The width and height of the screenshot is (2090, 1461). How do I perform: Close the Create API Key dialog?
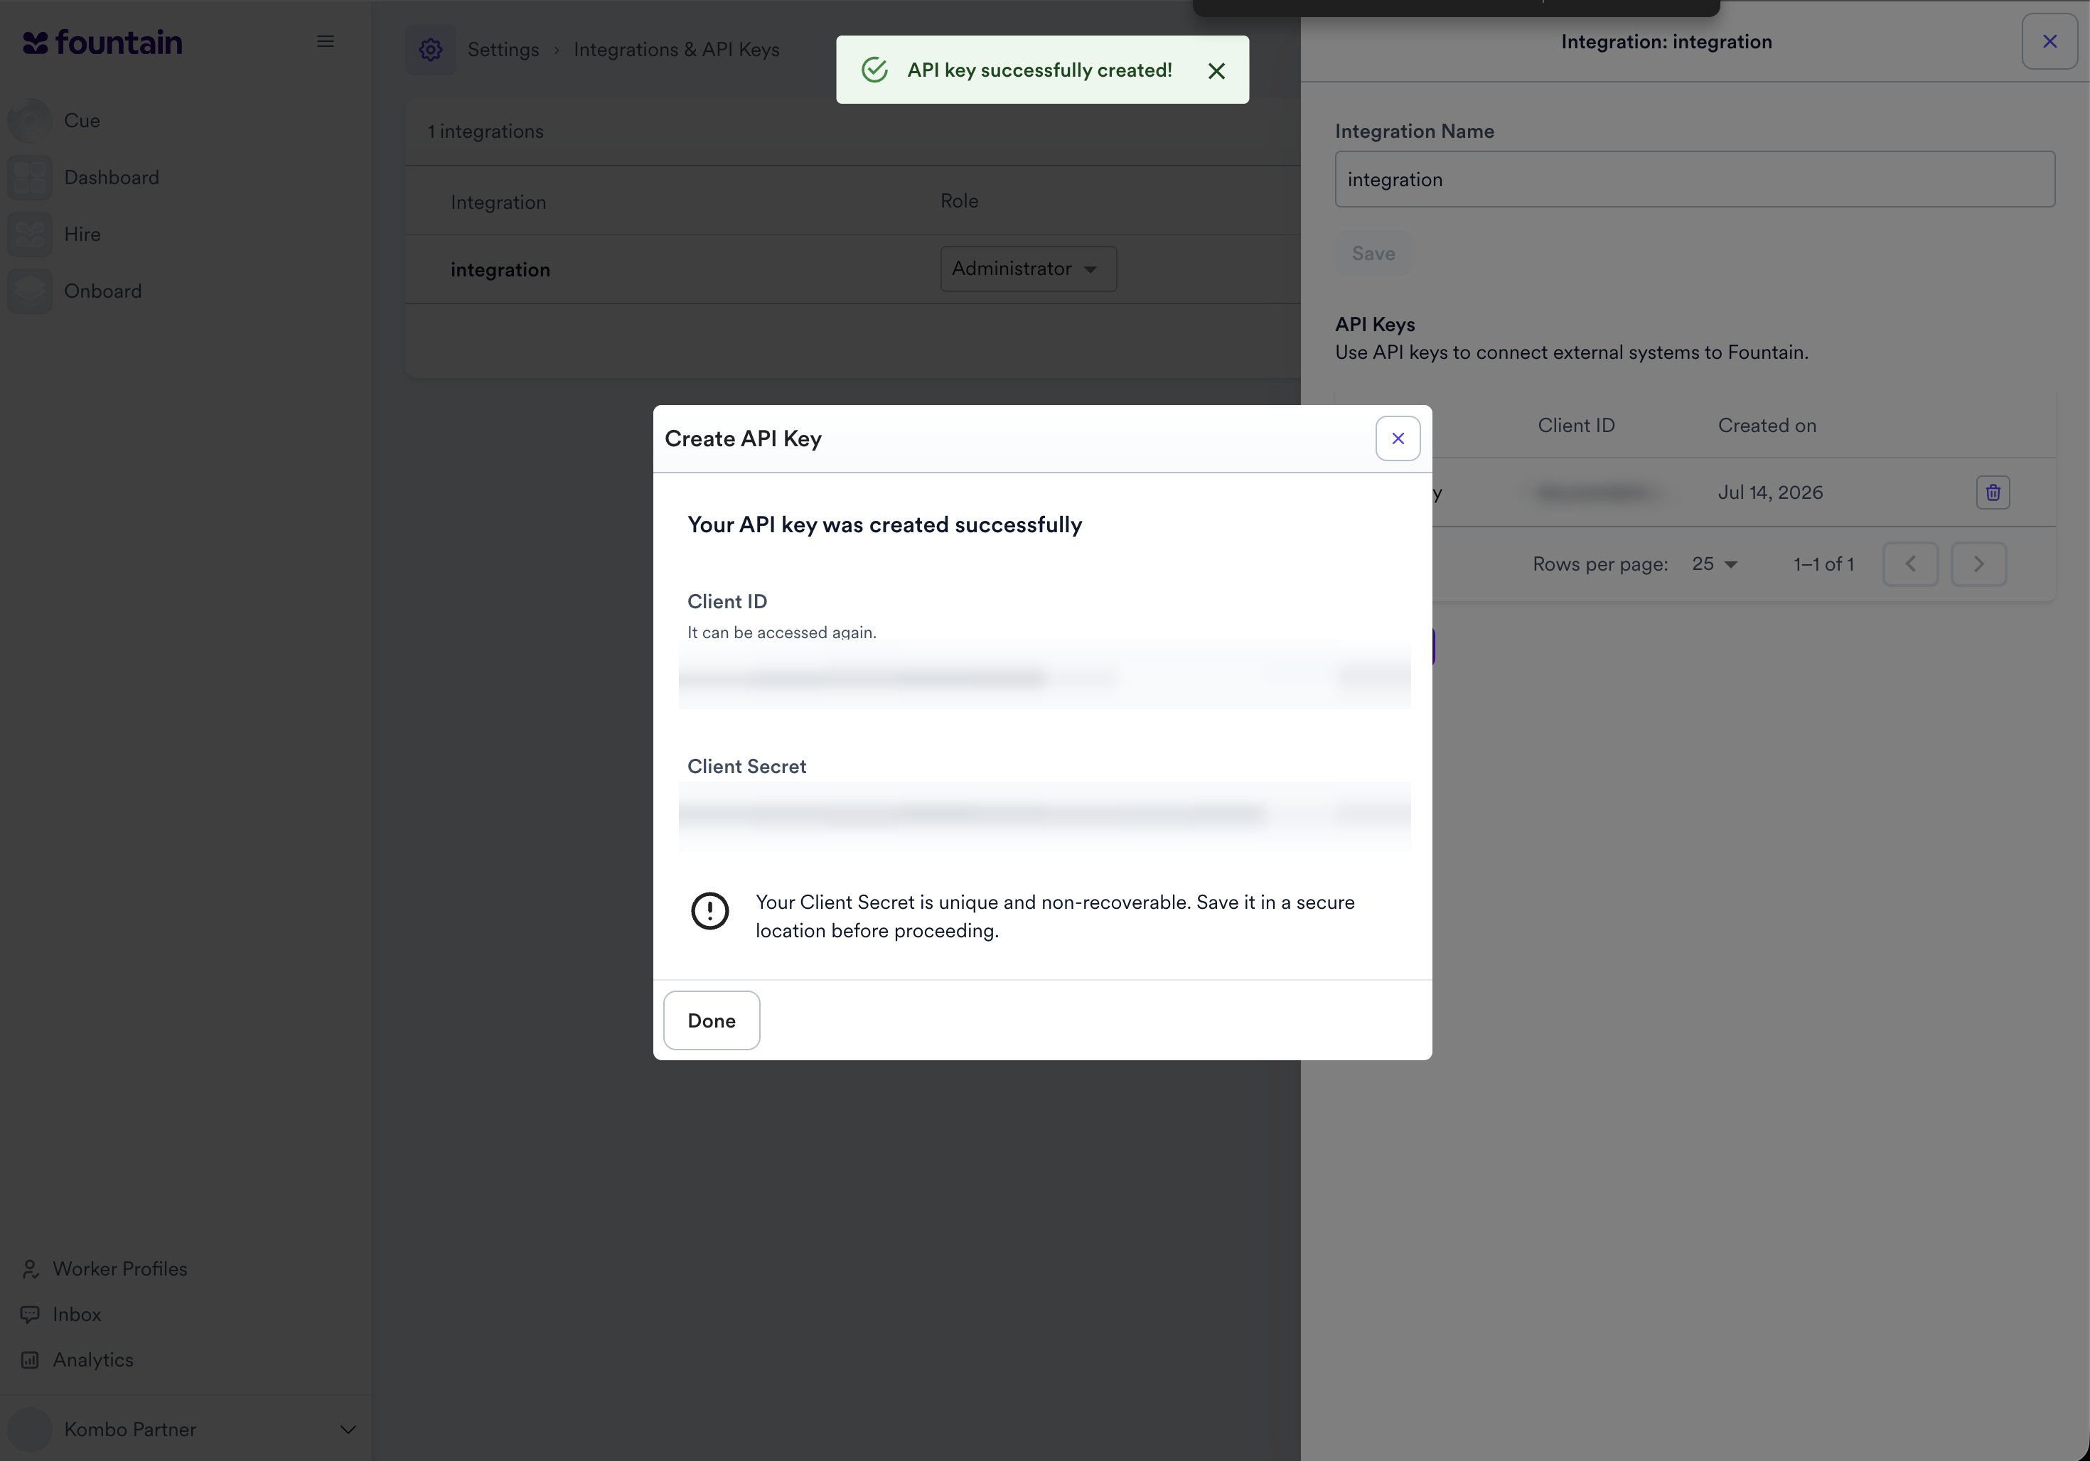coord(1398,438)
